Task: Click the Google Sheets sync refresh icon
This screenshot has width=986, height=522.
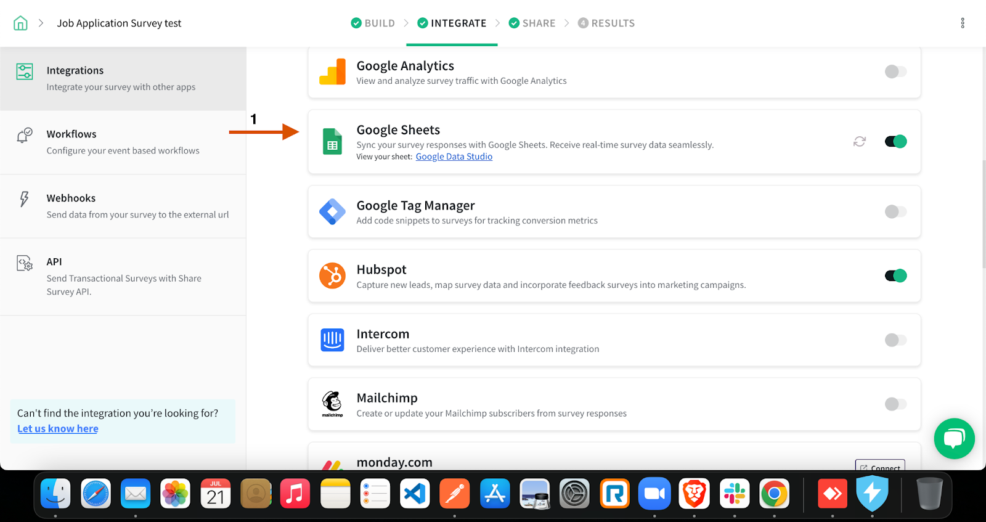Action: [x=860, y=142]
